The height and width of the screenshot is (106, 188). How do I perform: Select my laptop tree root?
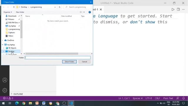pyautogui.click(x=11, y=45)
